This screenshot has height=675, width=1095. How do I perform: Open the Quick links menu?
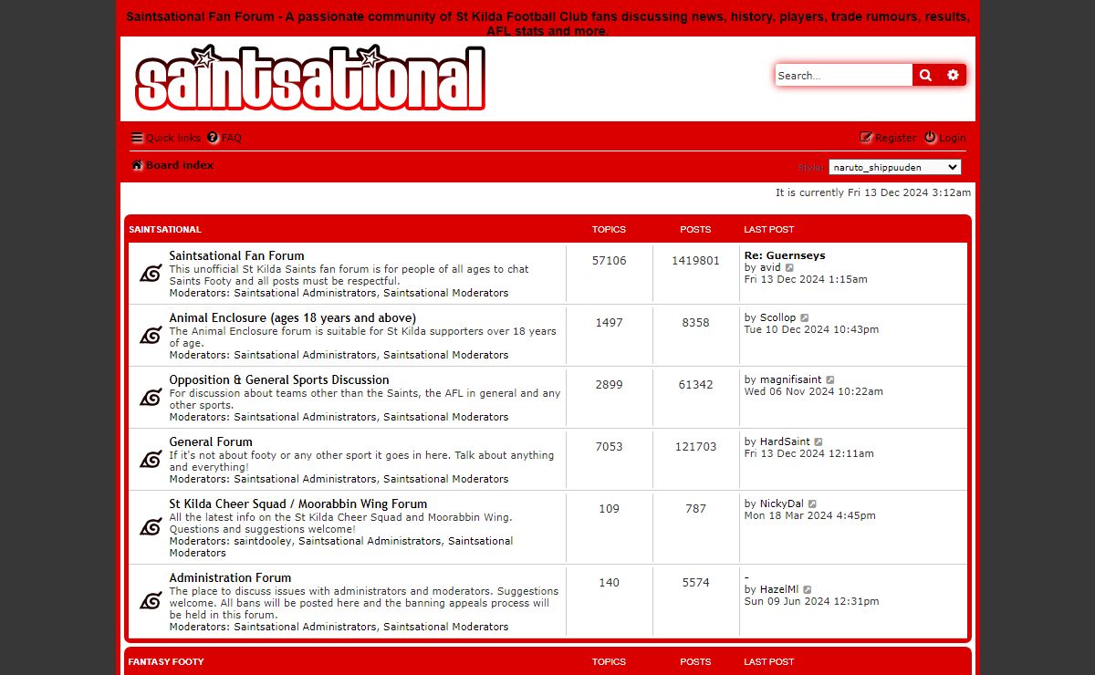[166, 138]
